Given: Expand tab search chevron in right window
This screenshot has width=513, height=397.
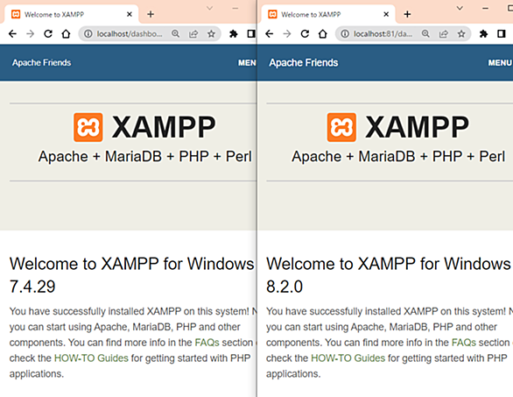Looking at the screenshot, I should (460, 8).
